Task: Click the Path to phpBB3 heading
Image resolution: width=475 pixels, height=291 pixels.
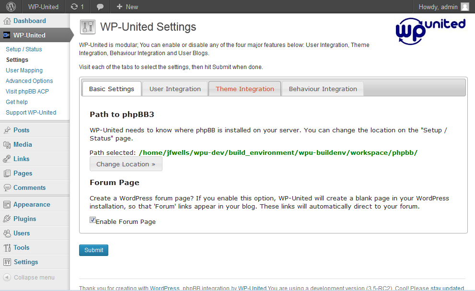Action: (x=122, y=114)
